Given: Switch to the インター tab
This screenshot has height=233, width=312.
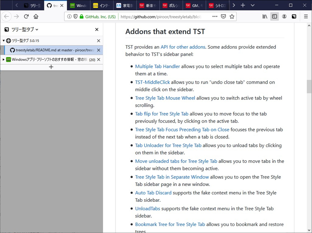Looking at the screenshot, I should (x=102, y=5).
